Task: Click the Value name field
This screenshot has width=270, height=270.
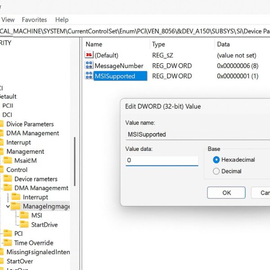Action: (198, 135)
